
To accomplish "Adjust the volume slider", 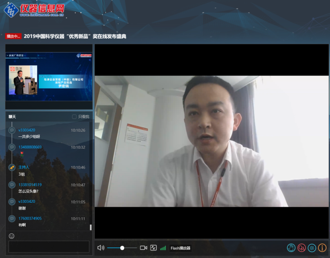I will pos(122,248).
